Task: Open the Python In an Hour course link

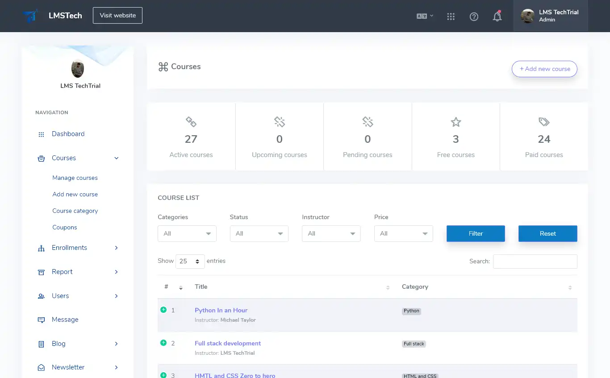Action: 221,310
